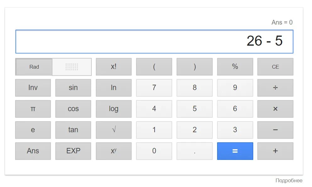Switch to the grid mode beside Rad
This screenshot has height=187, width=312.
72,67
